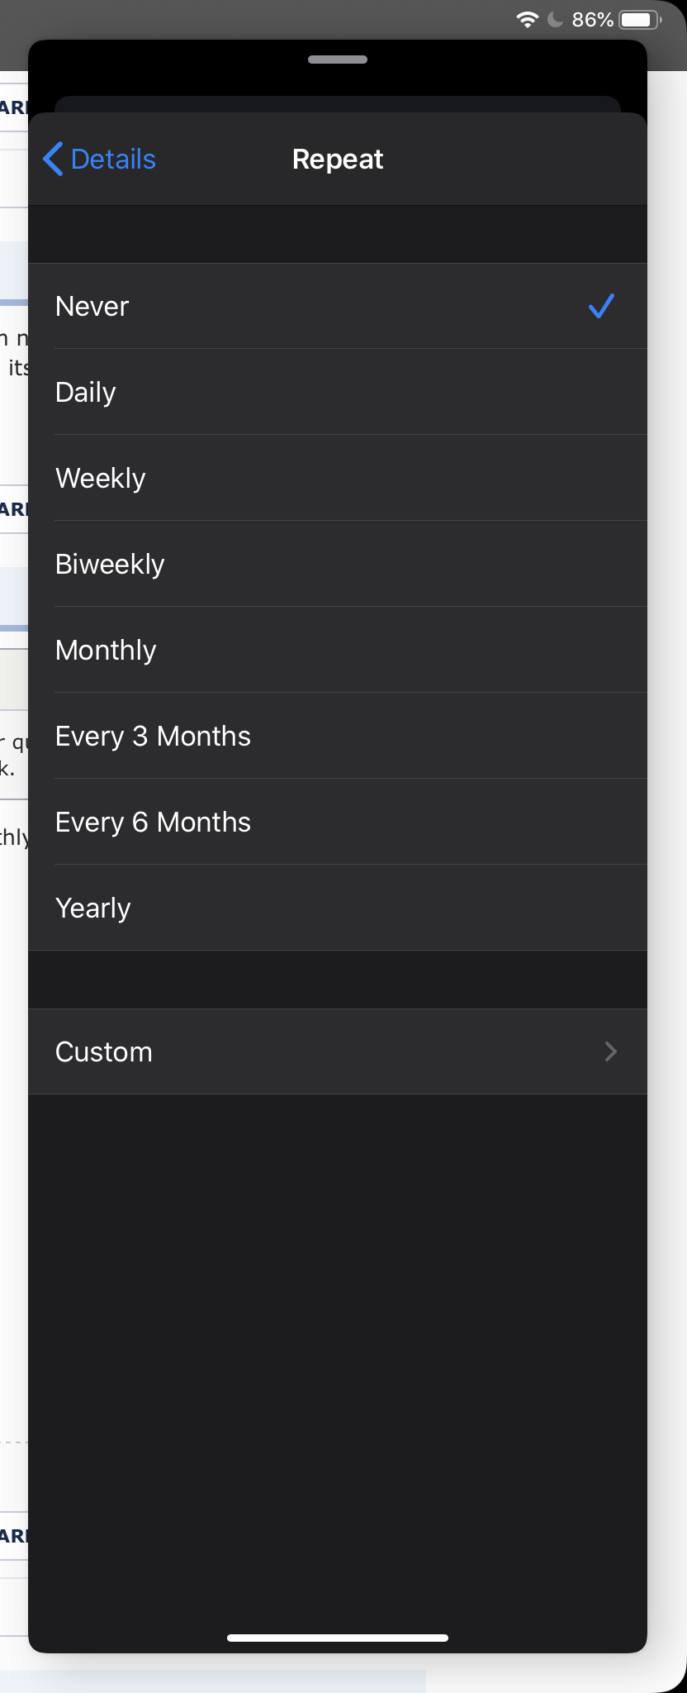Tap the 86% battery percentage text
Viewport: 687px width, 1693px height.
(x=592, y=19)
